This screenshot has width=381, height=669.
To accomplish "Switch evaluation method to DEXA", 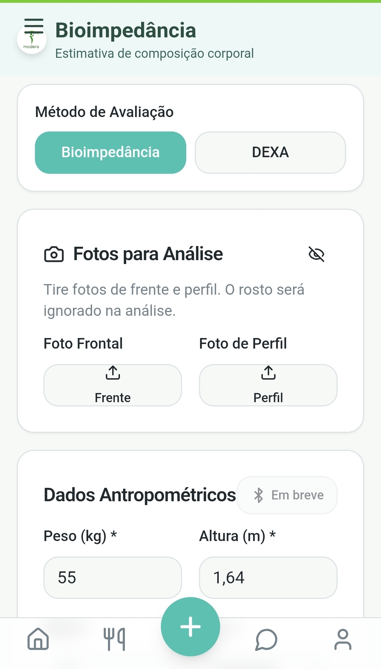I will tap(270, 153).
